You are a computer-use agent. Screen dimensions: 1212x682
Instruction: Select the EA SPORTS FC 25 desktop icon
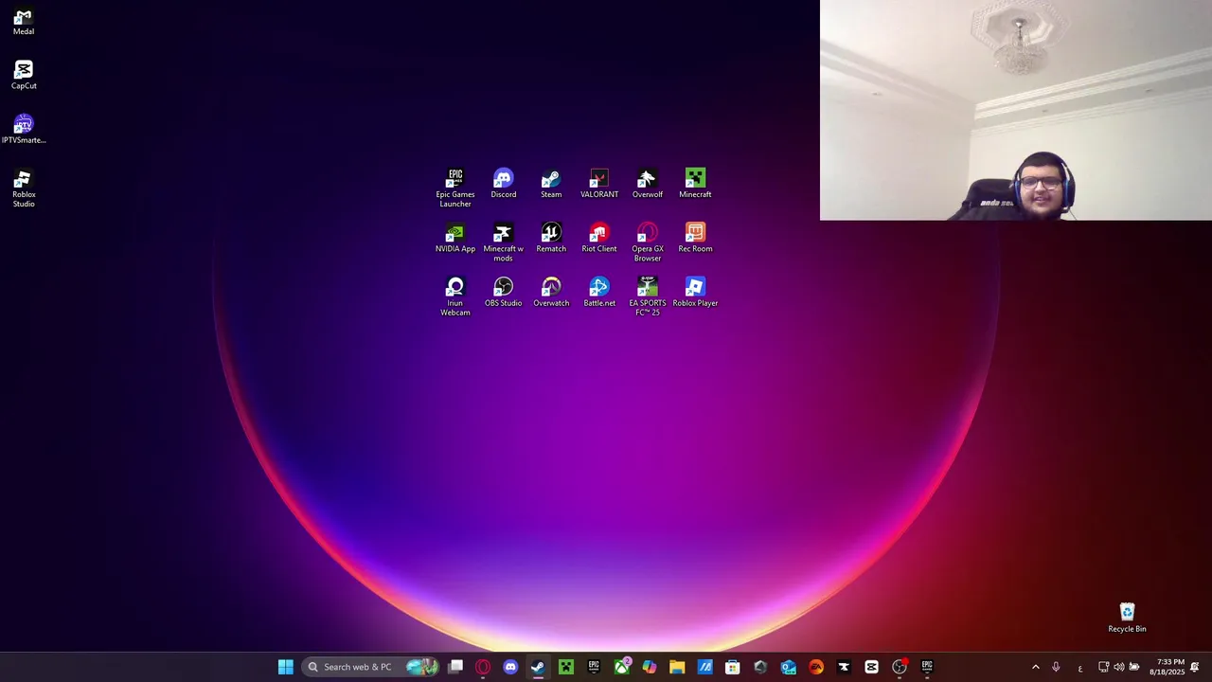[x=648, y=296]
